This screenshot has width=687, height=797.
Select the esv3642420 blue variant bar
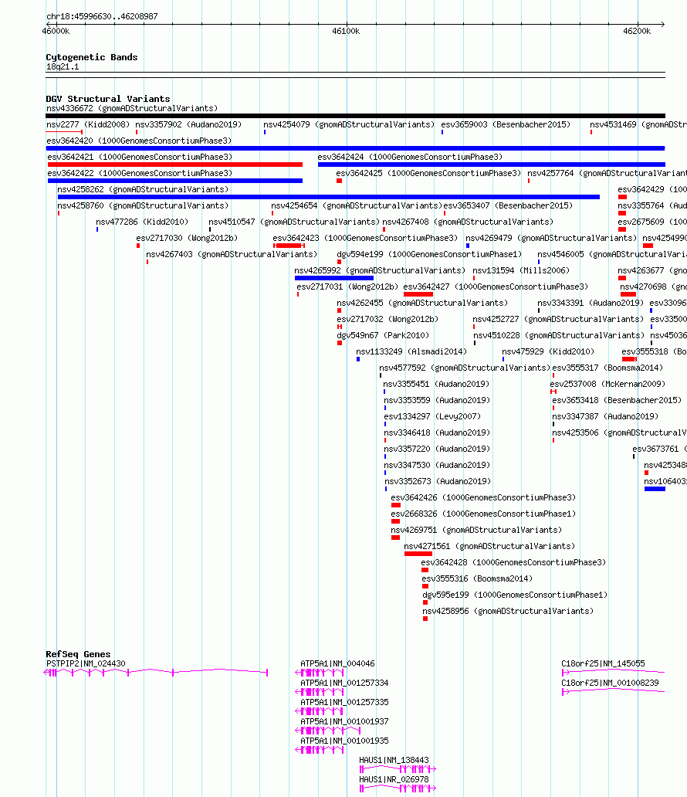point(355,148)
